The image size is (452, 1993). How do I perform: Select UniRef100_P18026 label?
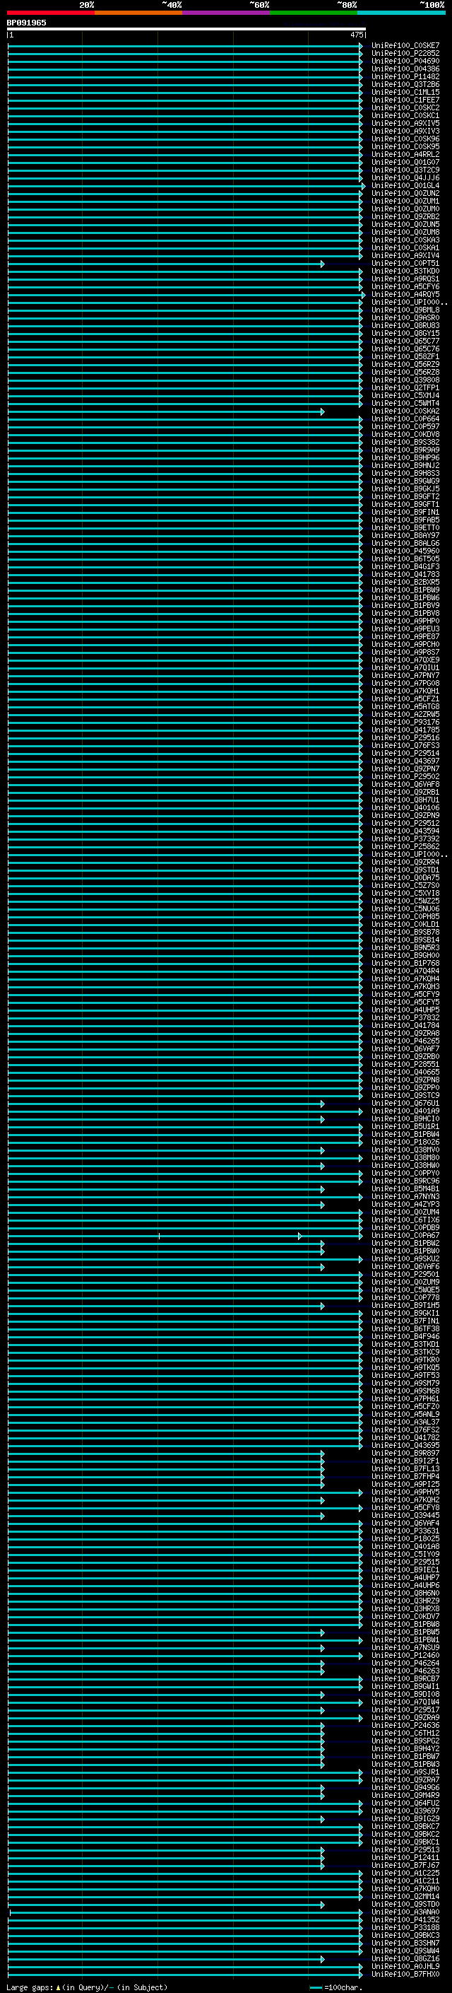[x=405, y=1142]
